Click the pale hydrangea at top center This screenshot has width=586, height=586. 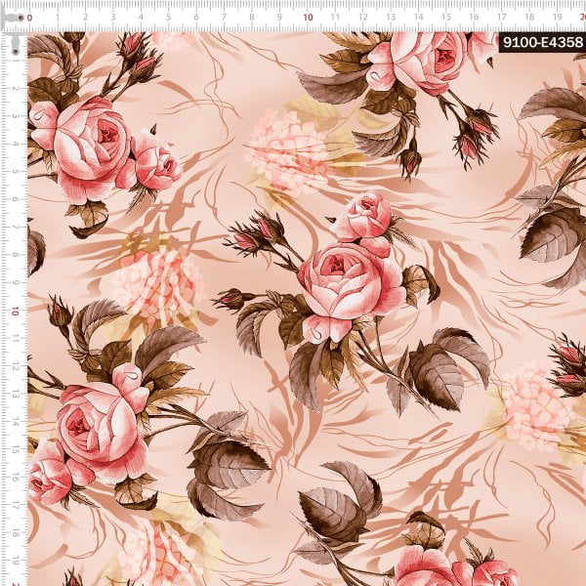(288, 151)
